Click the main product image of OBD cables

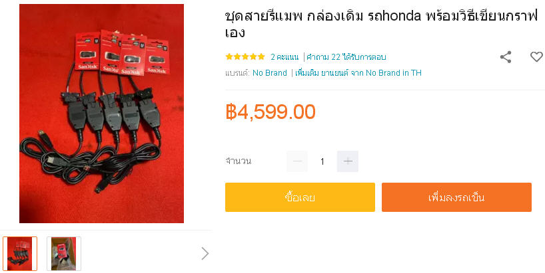(101, 114)
